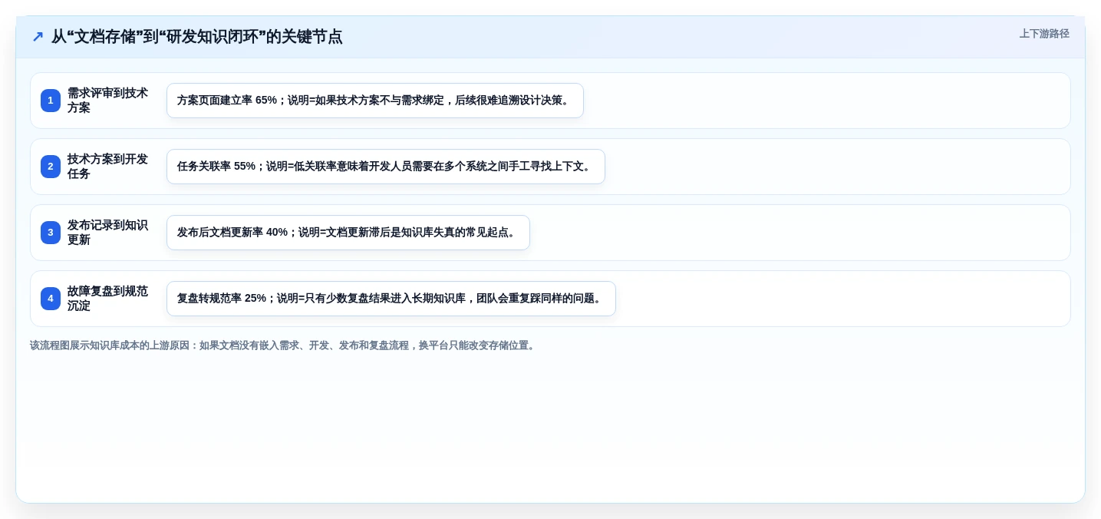The height and width of the screenshot is (519, 1101).
Task: Click the 发布后文档更新率 40% description box
Action: [x=348, y=233]
